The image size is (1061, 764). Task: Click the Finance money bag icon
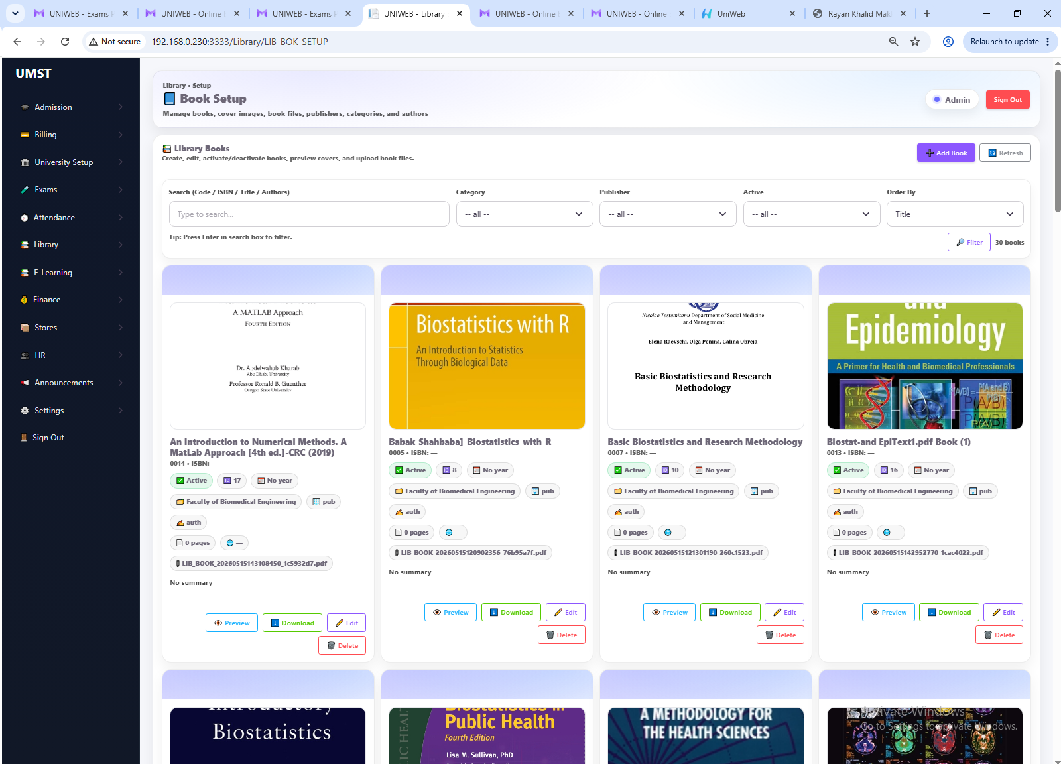[x=25, y=300]
